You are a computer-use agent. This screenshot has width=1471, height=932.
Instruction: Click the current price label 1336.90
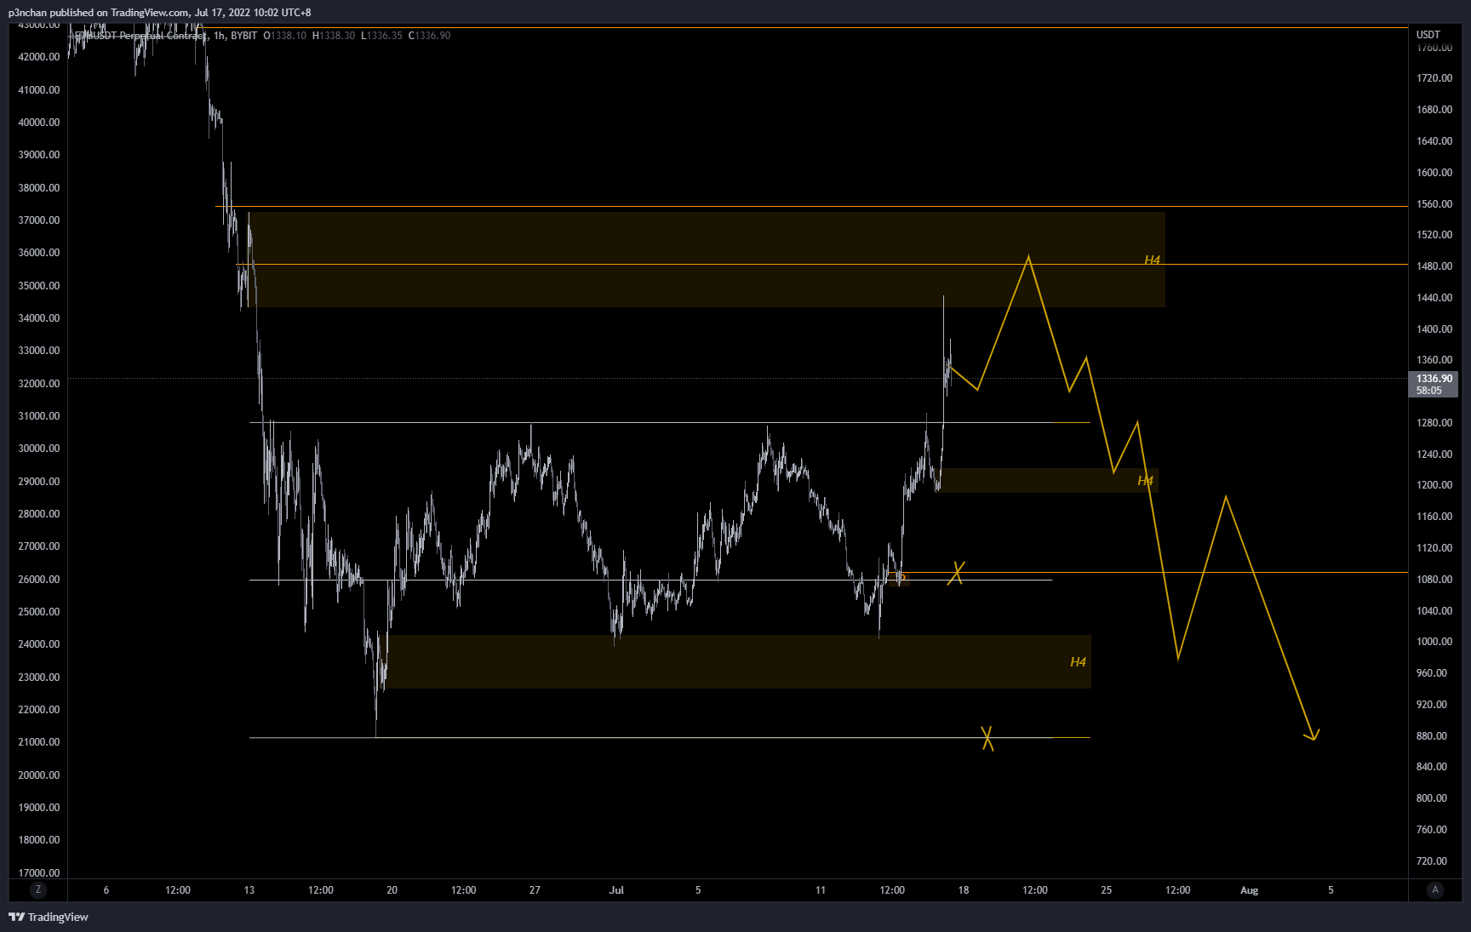(1434, 379)
